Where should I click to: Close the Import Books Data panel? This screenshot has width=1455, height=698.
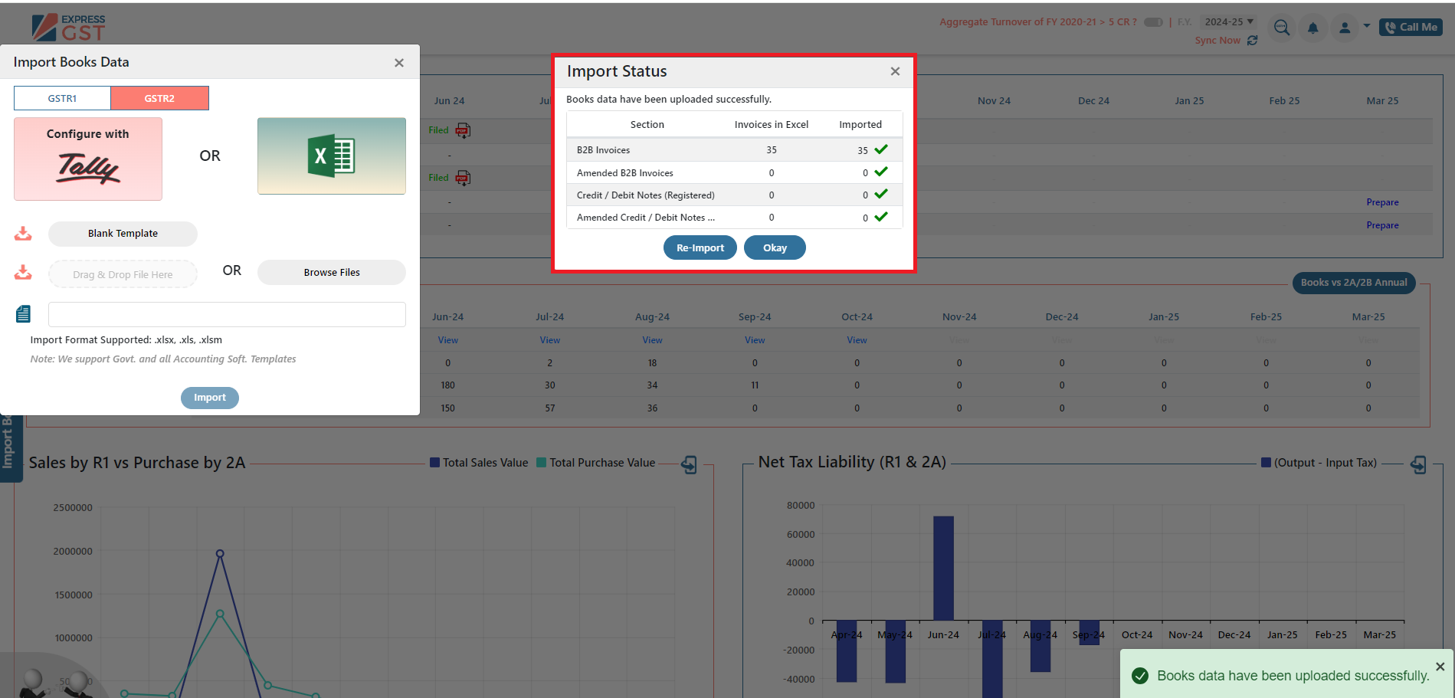pos(399,63)
